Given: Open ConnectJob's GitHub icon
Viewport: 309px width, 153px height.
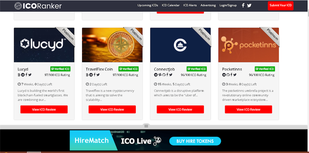Looking at the screenshot, I should 163,75.
